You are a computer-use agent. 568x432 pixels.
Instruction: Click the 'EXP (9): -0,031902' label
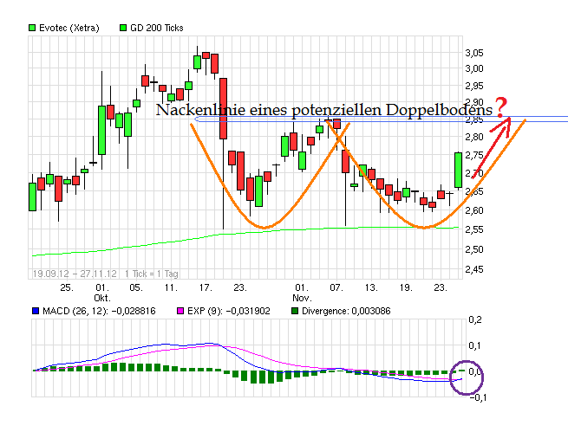[229, 312]
